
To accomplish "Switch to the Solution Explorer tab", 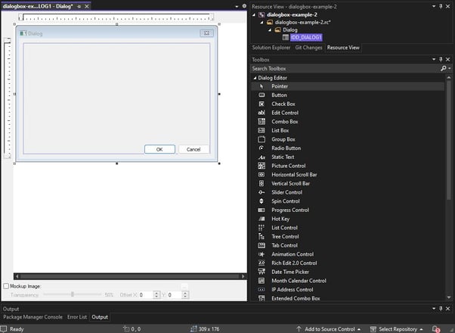I will (270, 48).
